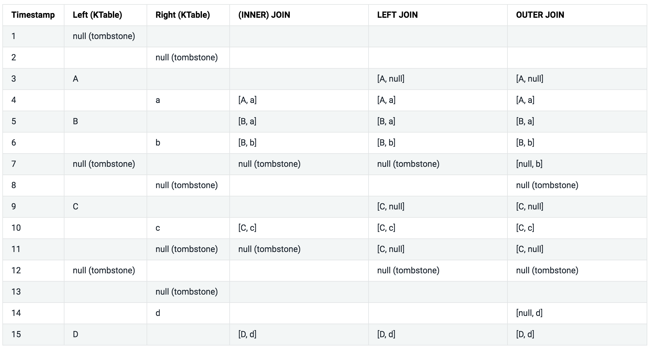Click the [null, b] cell in OUTER JOIN
This screenshot has height=352, width=652.
(x=529, y=164)
